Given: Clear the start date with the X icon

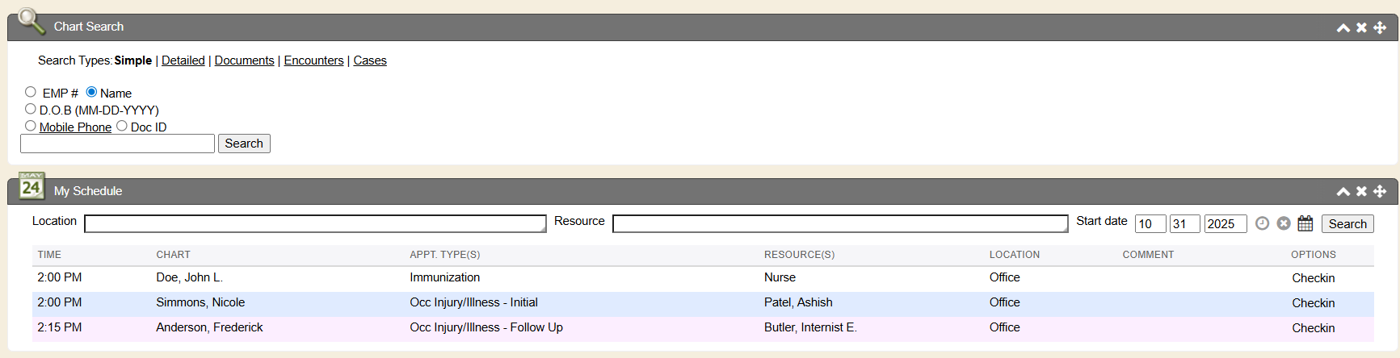Looking at the screenshot, I should [1283, 223].
